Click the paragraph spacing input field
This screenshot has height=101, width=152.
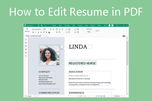(79, 29)
